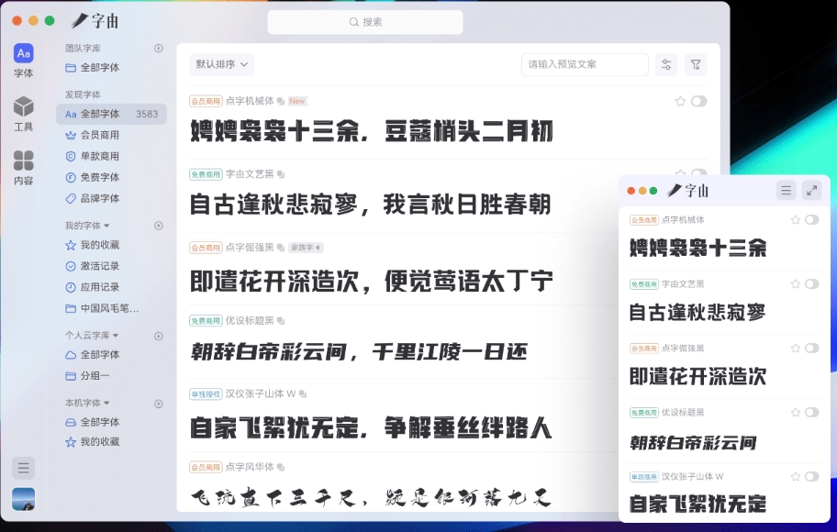Open the 字体 section in left rail

[24, 61]
